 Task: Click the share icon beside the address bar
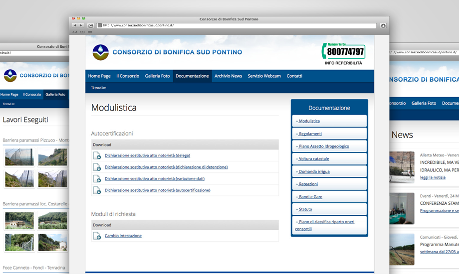(90, 25)
